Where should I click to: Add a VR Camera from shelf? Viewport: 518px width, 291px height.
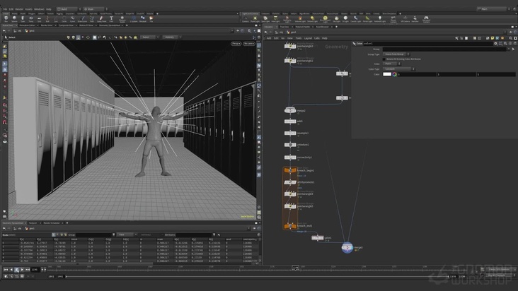[405, 19]
